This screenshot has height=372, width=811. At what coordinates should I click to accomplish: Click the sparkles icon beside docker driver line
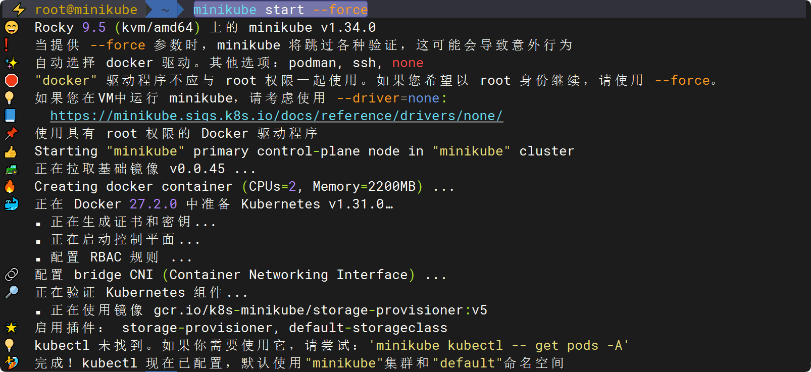click(11, 63)
